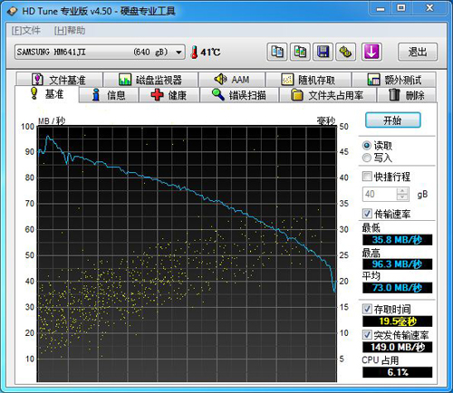Click the red cross health tab icon
Screen dimensions: 453x393
click(157, 95)
